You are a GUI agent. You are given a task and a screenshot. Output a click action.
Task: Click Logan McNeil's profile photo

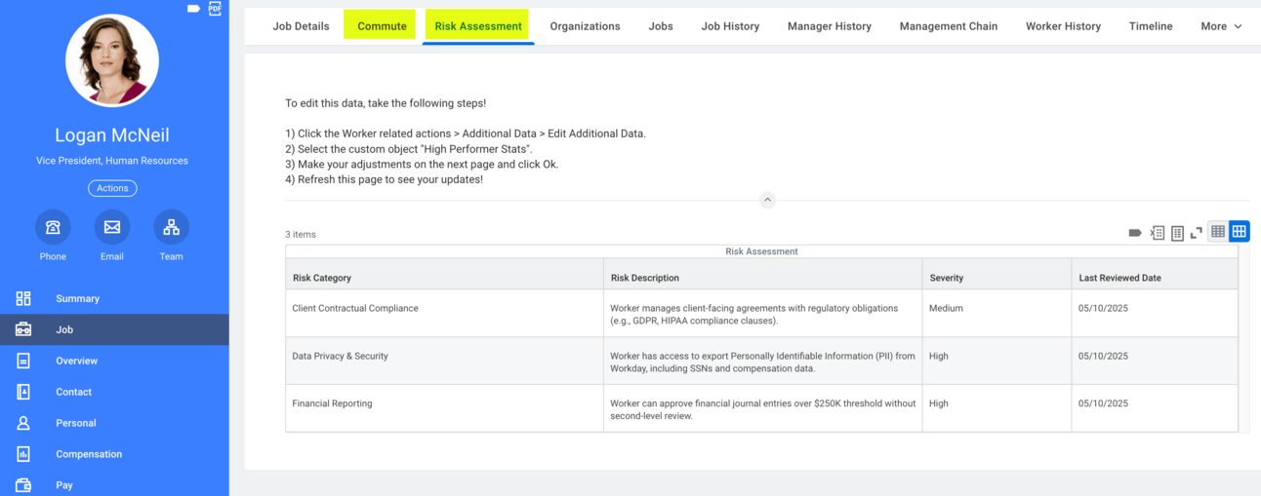pyautogui.click(x=112, y=60)
